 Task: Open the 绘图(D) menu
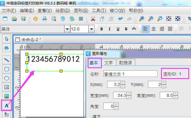pos(63,11)
